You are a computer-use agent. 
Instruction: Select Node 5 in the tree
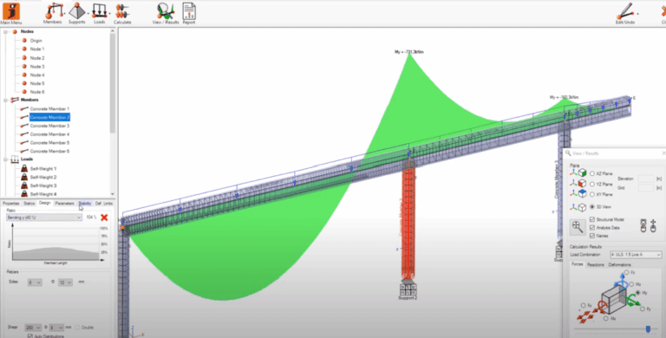pos(37,84)
